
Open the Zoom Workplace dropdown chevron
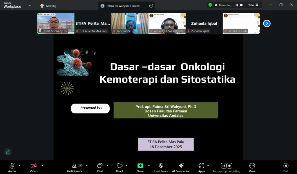30,5
